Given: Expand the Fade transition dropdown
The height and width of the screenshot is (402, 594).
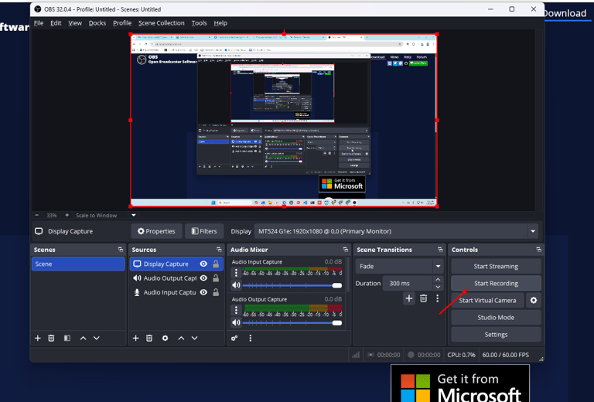Looking at the screenshot, I should click(x=438, y=266).
